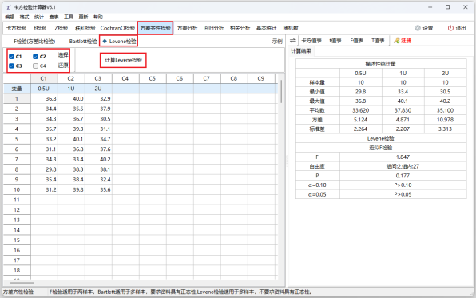Open the 更新 menu

(83, 17)
